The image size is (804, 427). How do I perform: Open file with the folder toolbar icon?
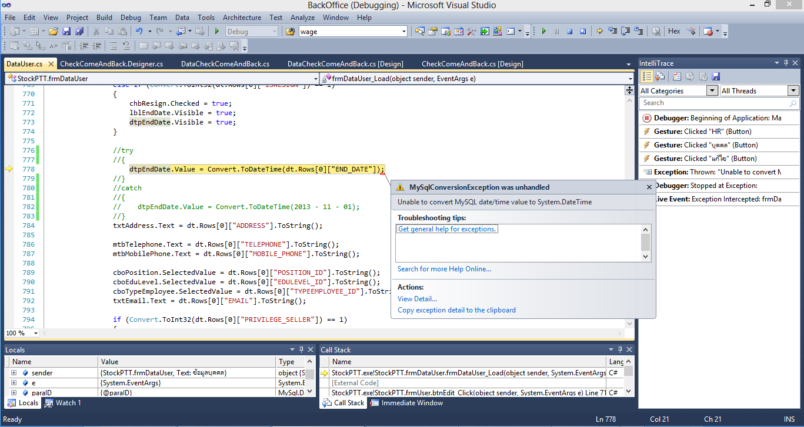click(x=54, y=31)
